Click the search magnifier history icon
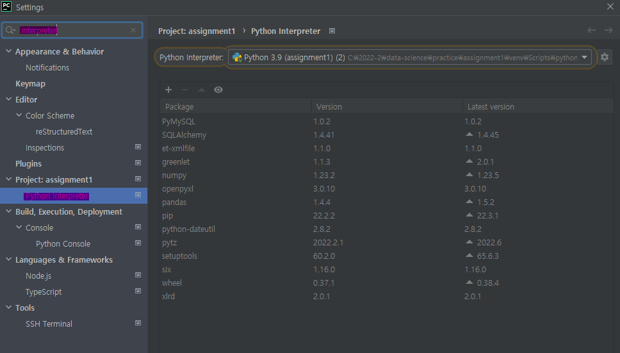This screenshot has width=620, height=353. tap(10, 30)
